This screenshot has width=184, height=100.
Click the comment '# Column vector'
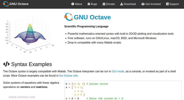[97, 84]
